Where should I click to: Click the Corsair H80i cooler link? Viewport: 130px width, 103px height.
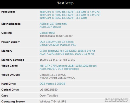tap(47, 33)
